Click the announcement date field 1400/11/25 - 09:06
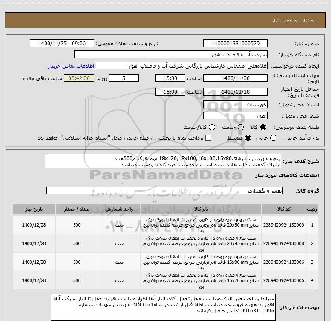This screenshot has height=321, width=331. [x=62, y=44]
